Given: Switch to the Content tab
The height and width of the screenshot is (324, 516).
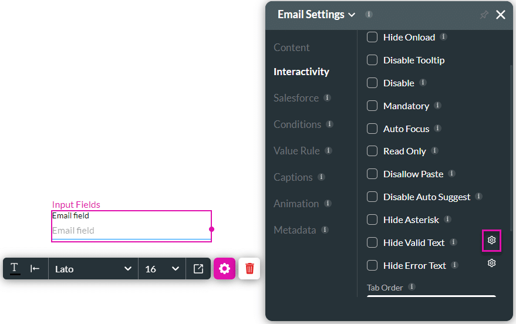Looking at the screenshot, I should (x=292, y=48).
